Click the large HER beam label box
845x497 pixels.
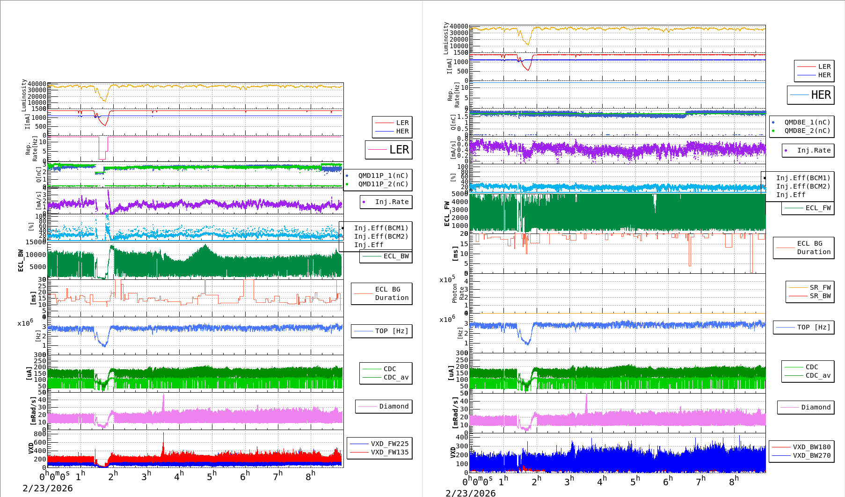810,95
